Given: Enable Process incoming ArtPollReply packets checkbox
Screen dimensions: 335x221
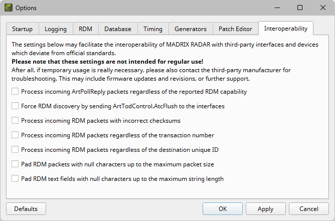Looking at the screenshot, I should coord(15,91).
